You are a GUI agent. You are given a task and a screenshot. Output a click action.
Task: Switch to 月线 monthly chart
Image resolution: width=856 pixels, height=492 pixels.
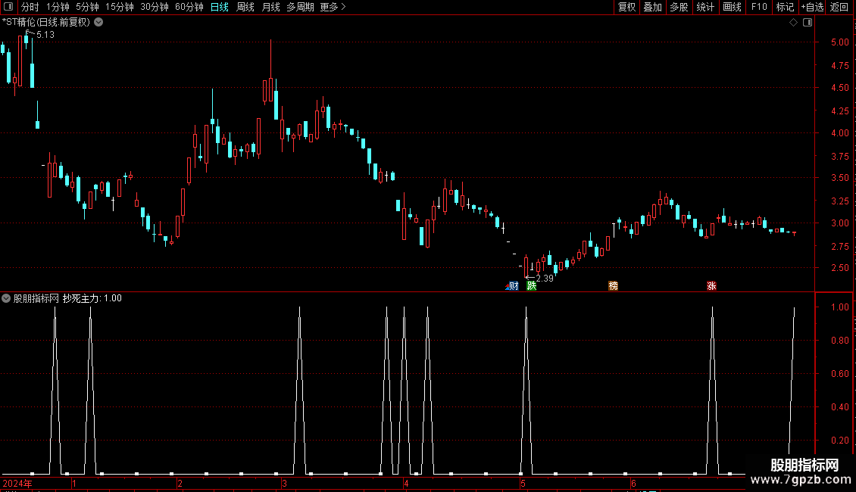tap(270, 7)
